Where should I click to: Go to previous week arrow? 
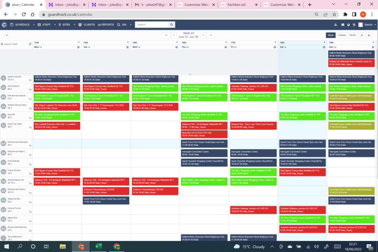click(x=174, y=35)
